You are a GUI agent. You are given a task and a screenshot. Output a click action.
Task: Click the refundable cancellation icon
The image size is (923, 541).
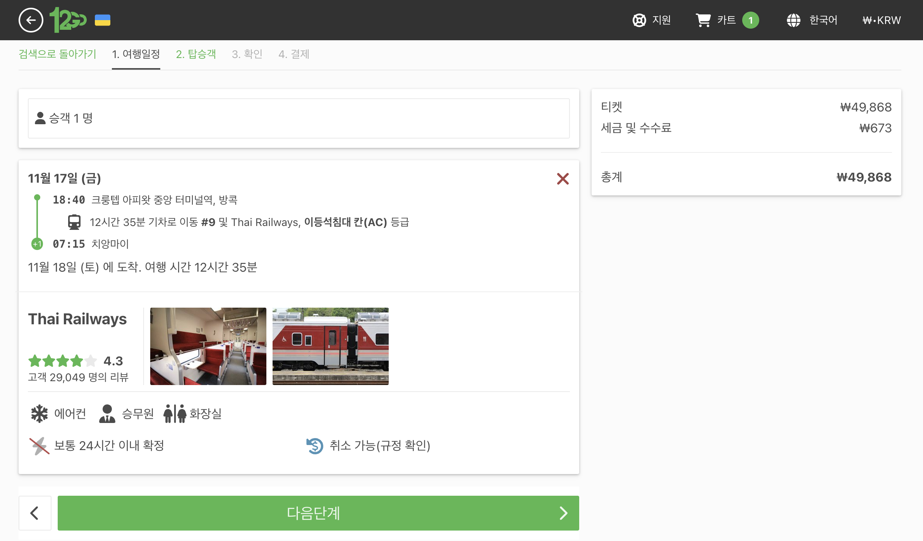click(315, 446)
